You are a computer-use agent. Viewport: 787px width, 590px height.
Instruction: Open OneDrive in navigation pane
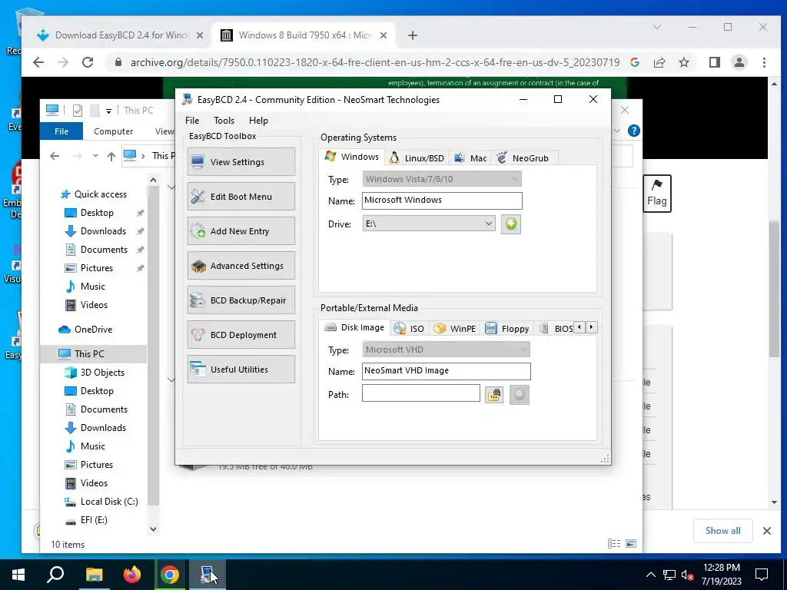click(x=93, y=330)
